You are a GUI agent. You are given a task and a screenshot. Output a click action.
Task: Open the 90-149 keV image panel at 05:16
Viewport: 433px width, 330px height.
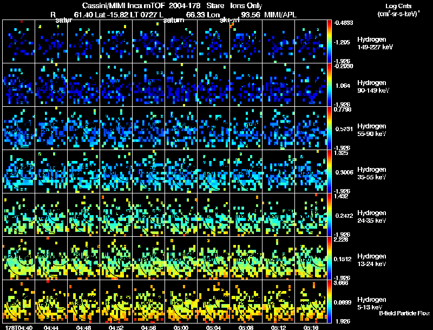(x=311, y=85)
